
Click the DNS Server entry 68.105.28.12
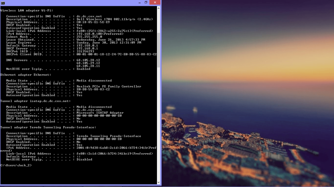[88, 60]
